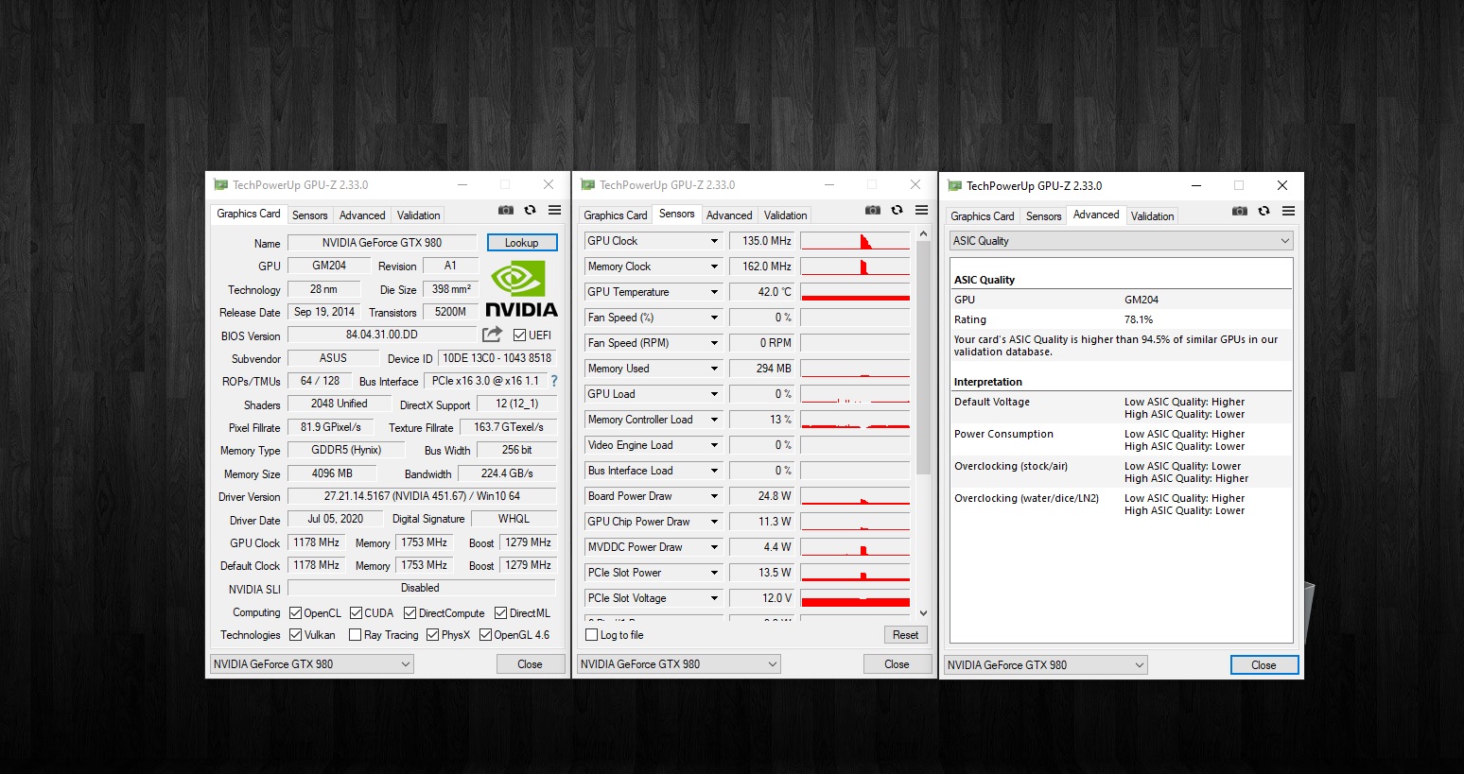Viewport: 1464px width, 774px height.
Task: Open Validation tab in the Advanced window
Action: [1153, 216]
